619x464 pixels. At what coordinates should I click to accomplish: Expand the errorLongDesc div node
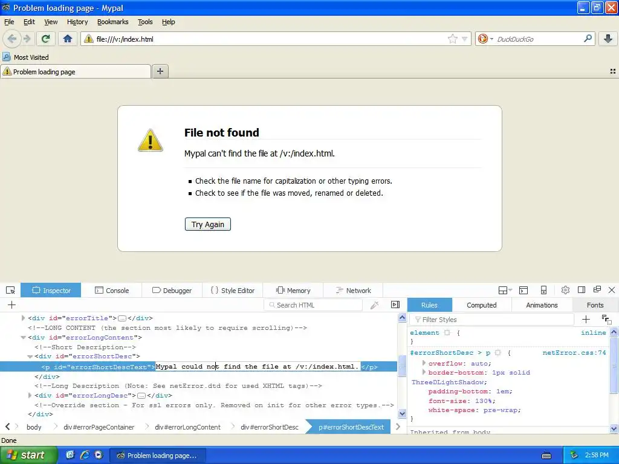[x=30, y=395]
